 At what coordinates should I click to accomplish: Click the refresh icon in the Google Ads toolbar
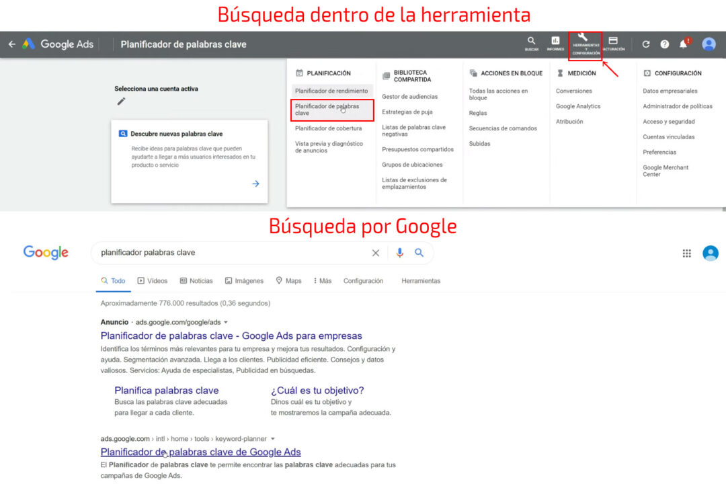click(x=647, y=44)
